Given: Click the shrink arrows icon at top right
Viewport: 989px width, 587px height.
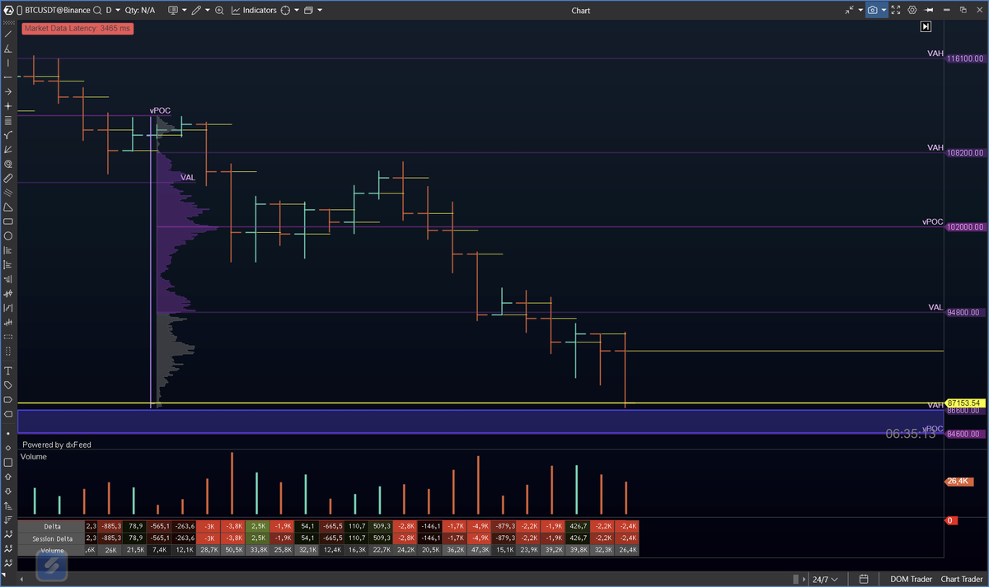Looking at the screenshot, I should click(851, 11).
